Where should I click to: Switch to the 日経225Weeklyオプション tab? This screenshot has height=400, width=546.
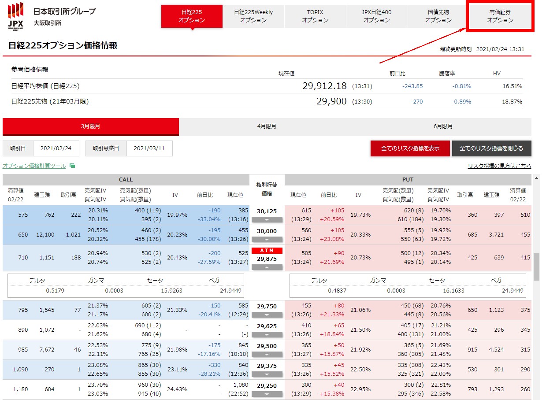tap(253, 16)
